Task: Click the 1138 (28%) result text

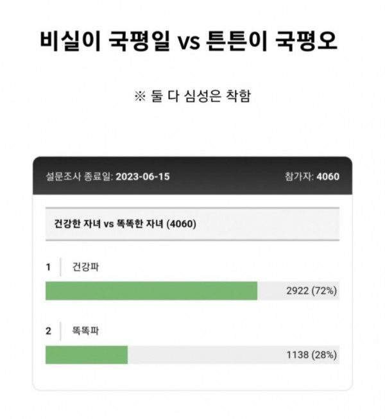Action: click(x=312, y=355)
